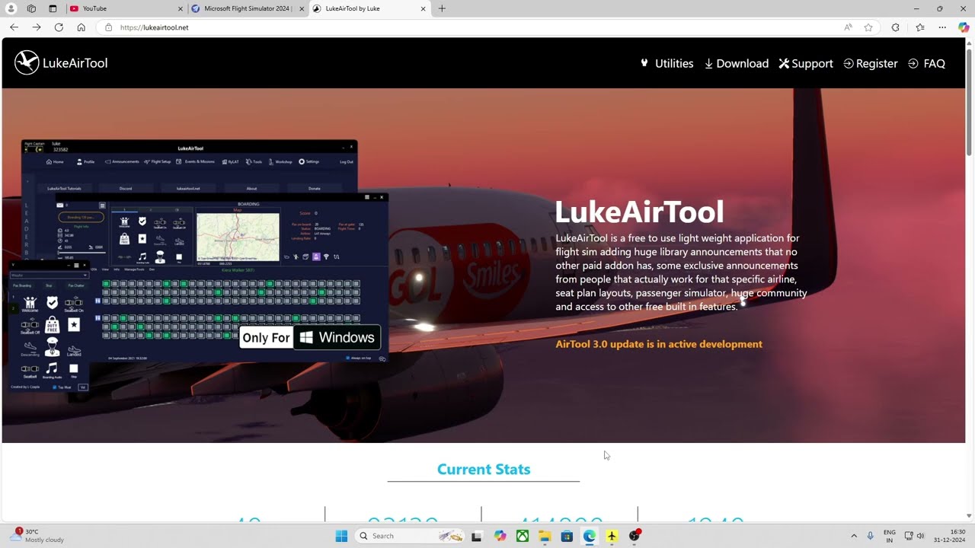The image size is (975, 548).
Task: Go forward to next page
Action: 37,27
